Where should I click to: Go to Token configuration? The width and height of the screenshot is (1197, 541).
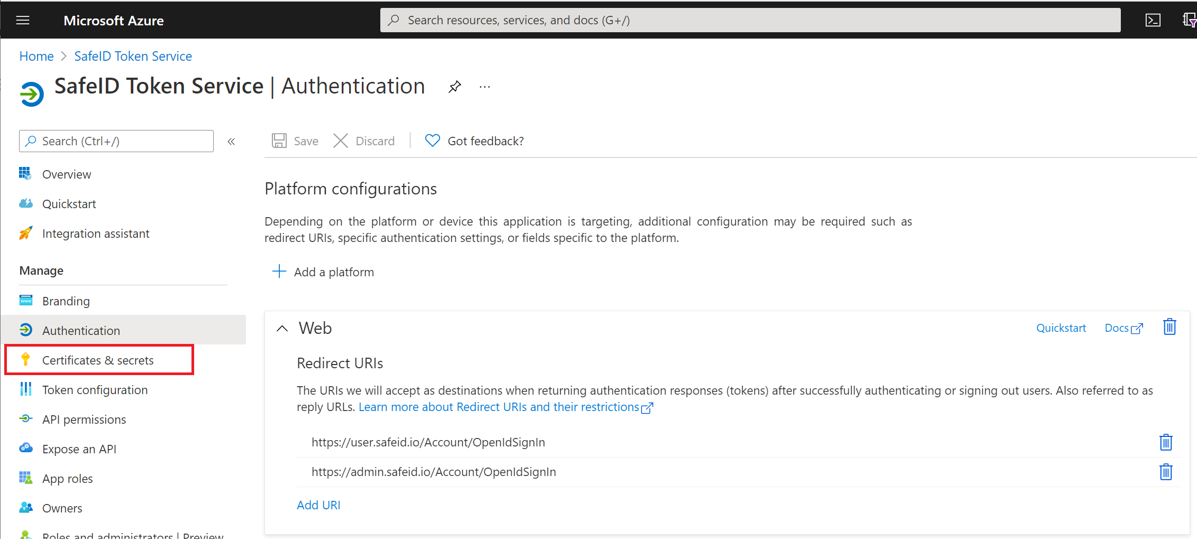[95, 390]
